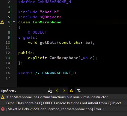127x116 pixels.
Task: Select the Проблемы panel title
Action: coord(9,91)
